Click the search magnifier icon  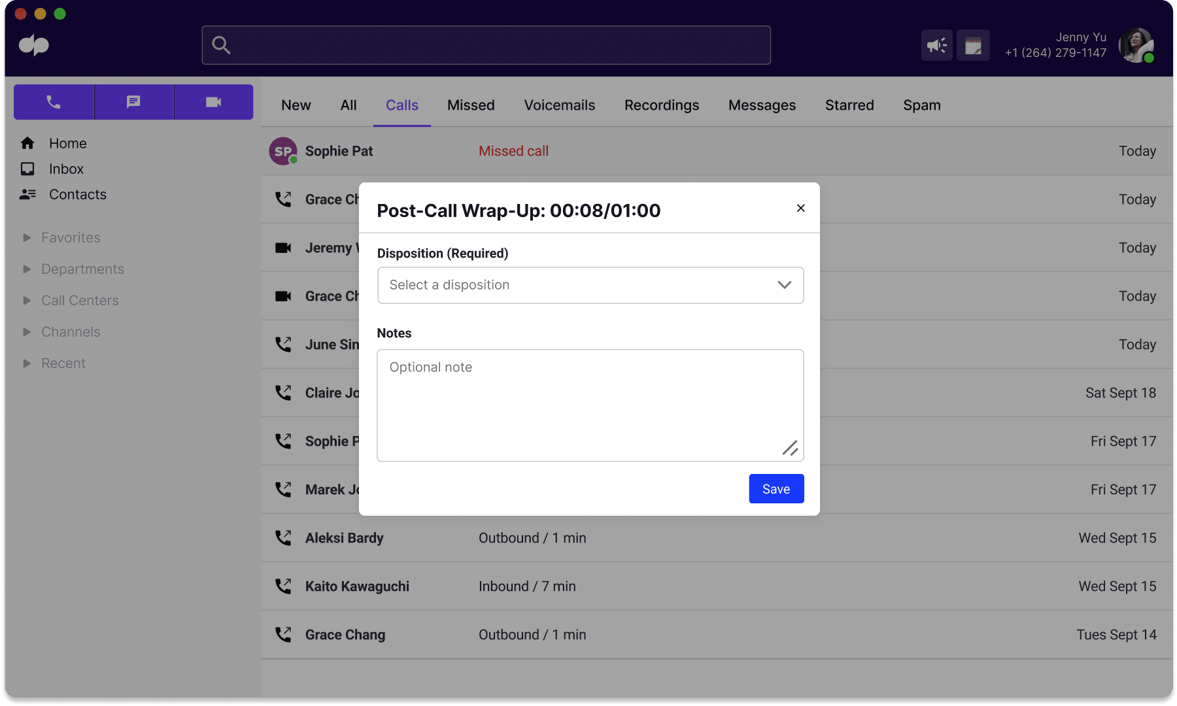pos(221,45)
